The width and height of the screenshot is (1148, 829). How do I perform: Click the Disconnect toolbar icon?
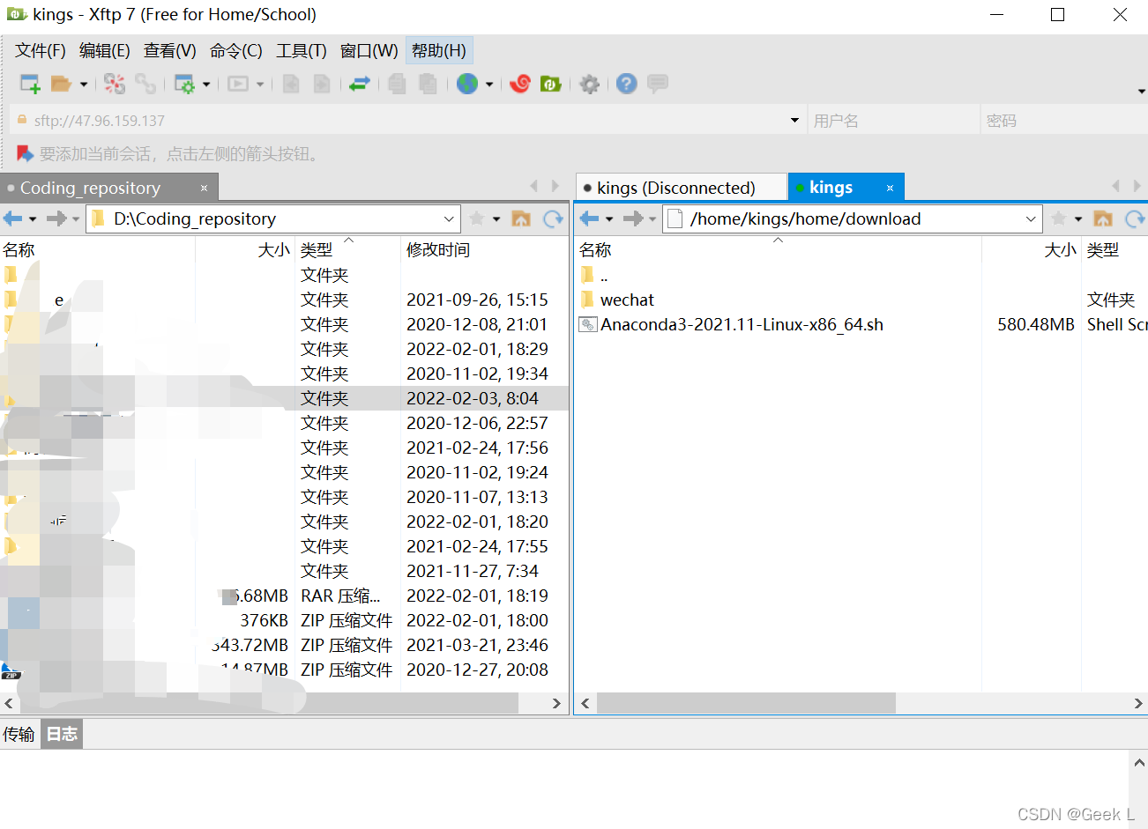[115, 84]
